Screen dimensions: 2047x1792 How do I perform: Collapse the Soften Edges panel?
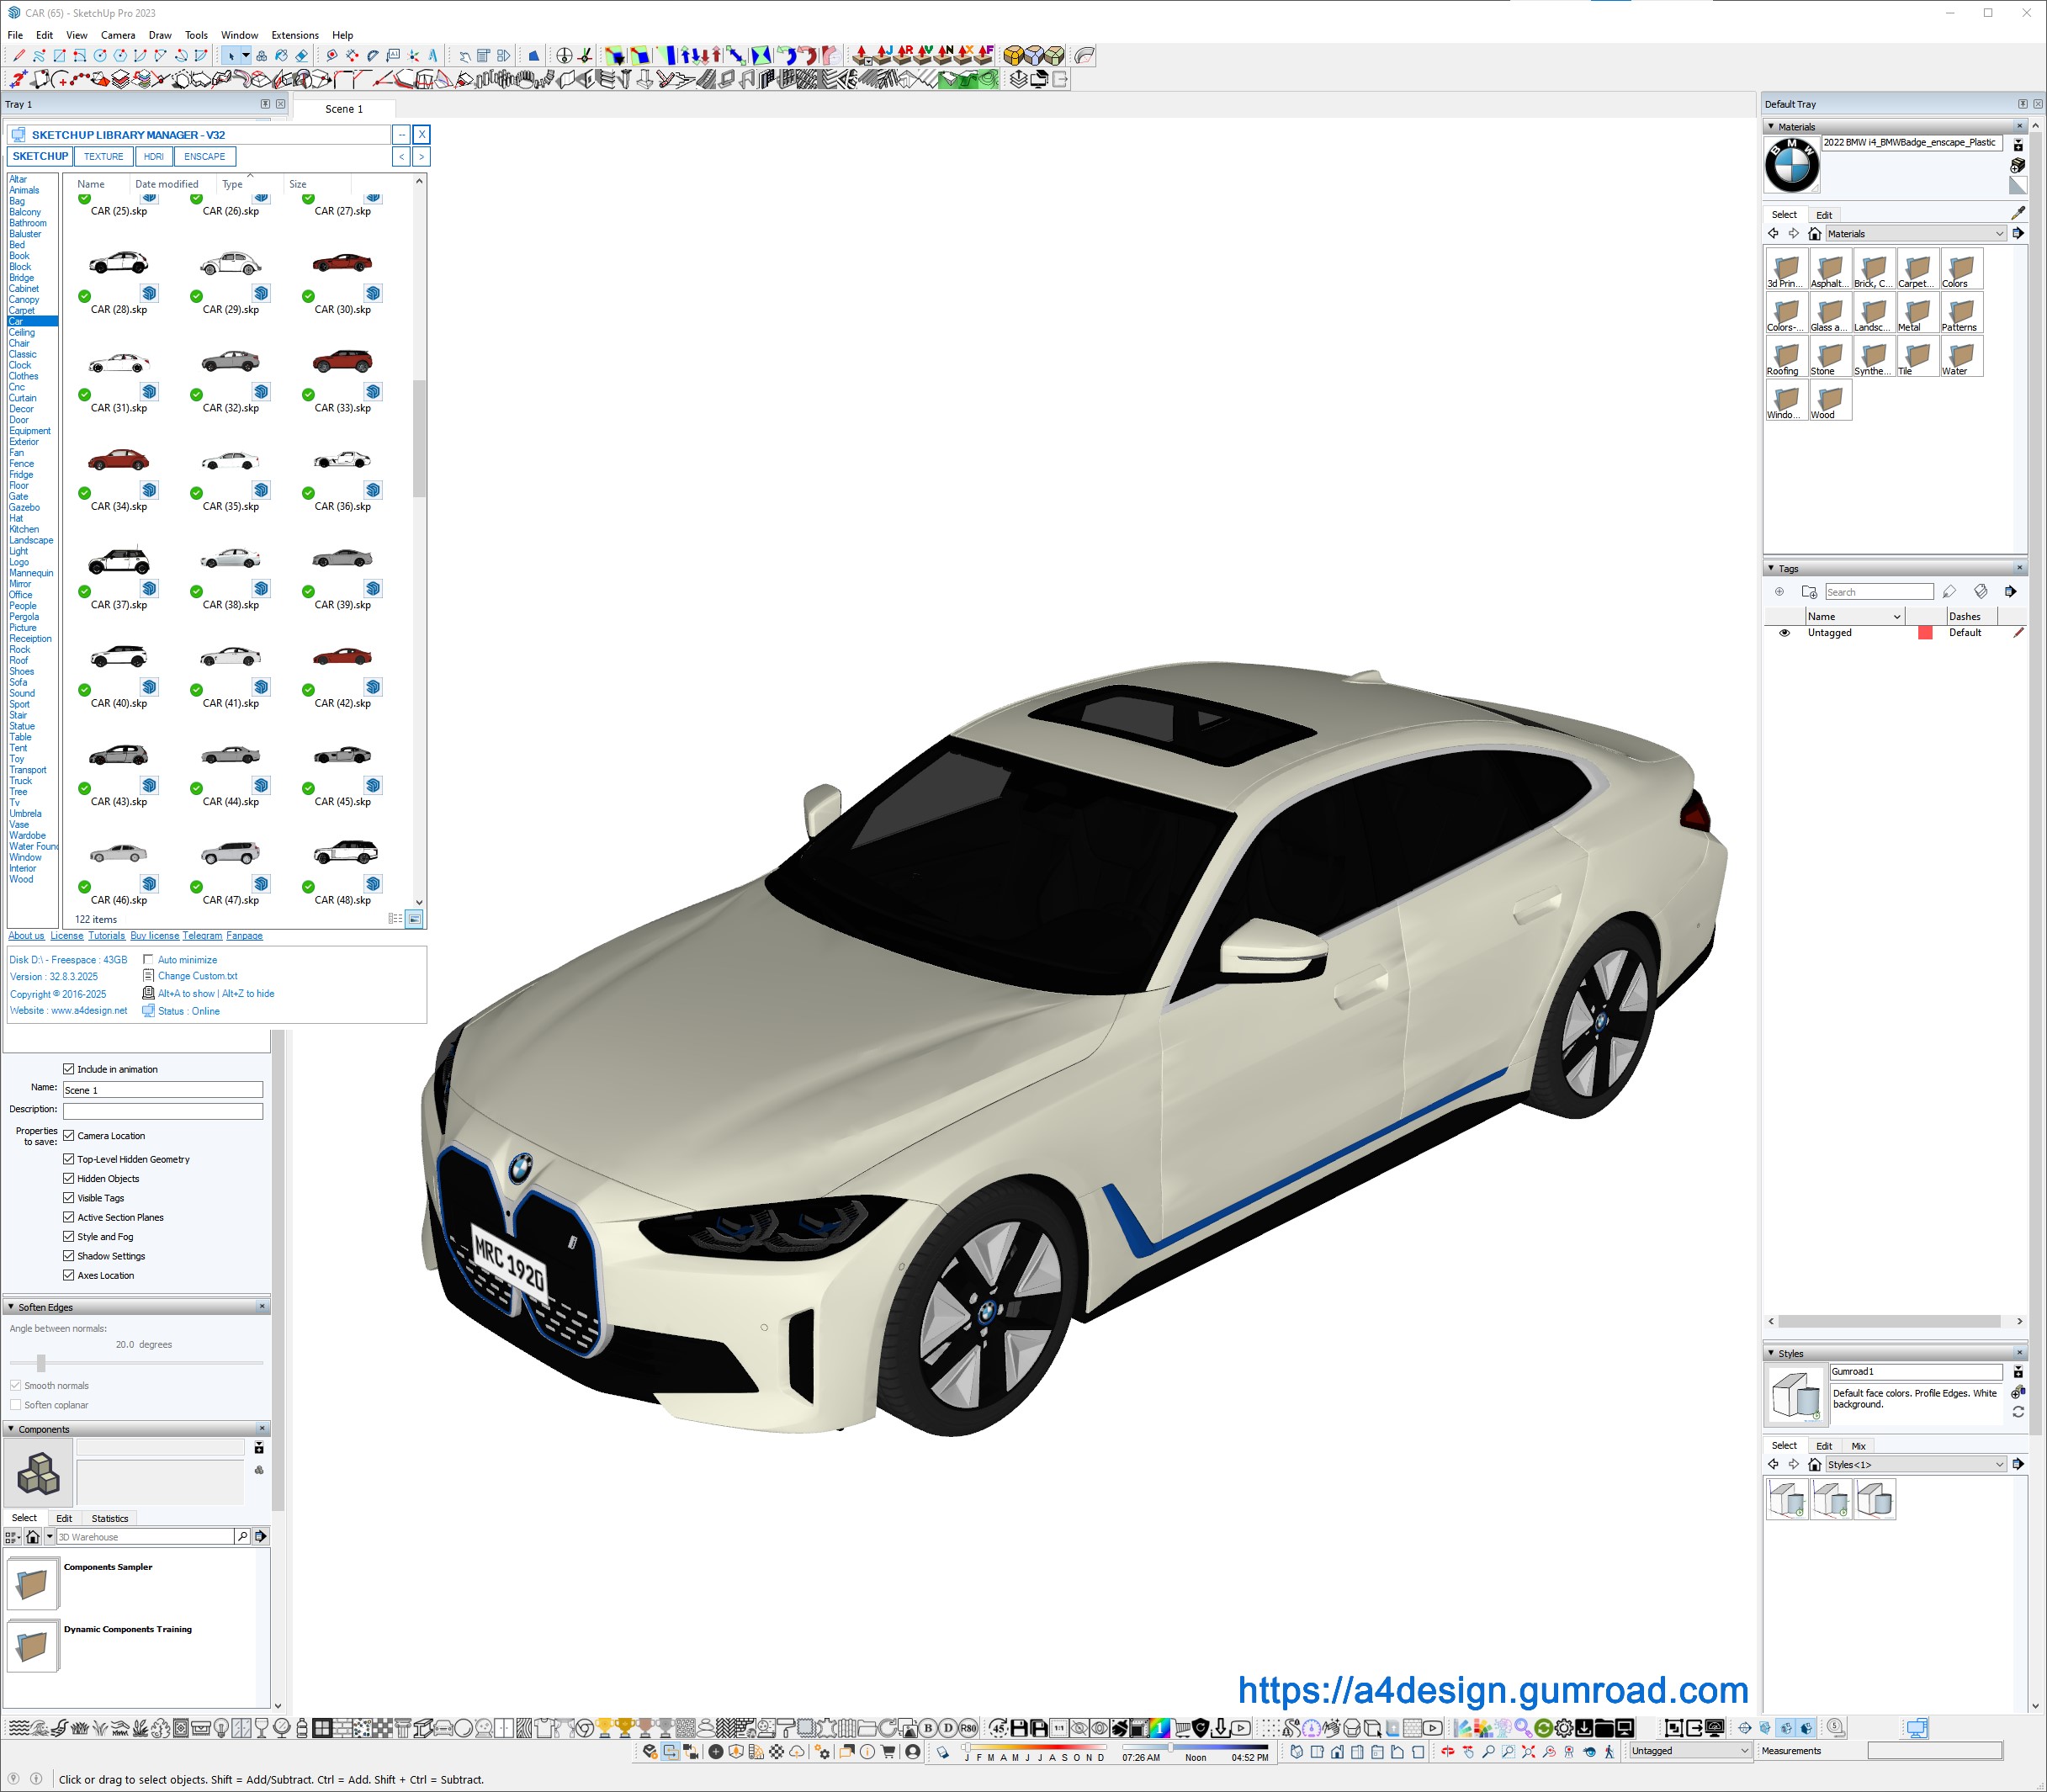pyautogui.click(x=11, y=1307)
